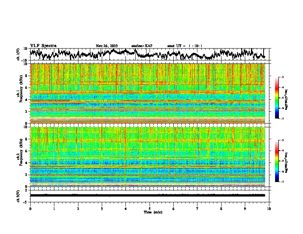Click the time axis tick label 9
This screenshot has width=303, height=234.
(245, 209)
